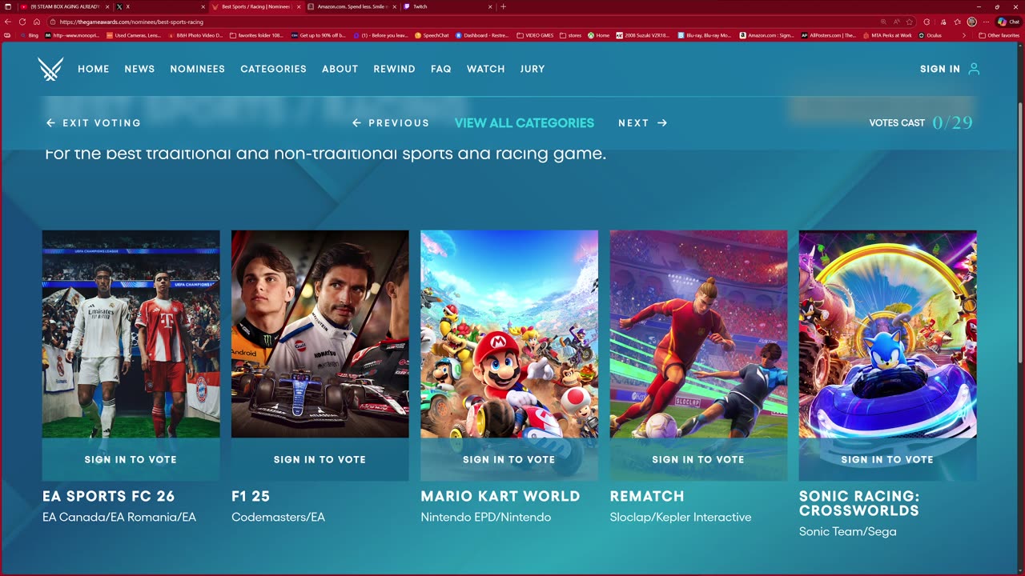Go to HOME in site navigation

coord(94,69)
